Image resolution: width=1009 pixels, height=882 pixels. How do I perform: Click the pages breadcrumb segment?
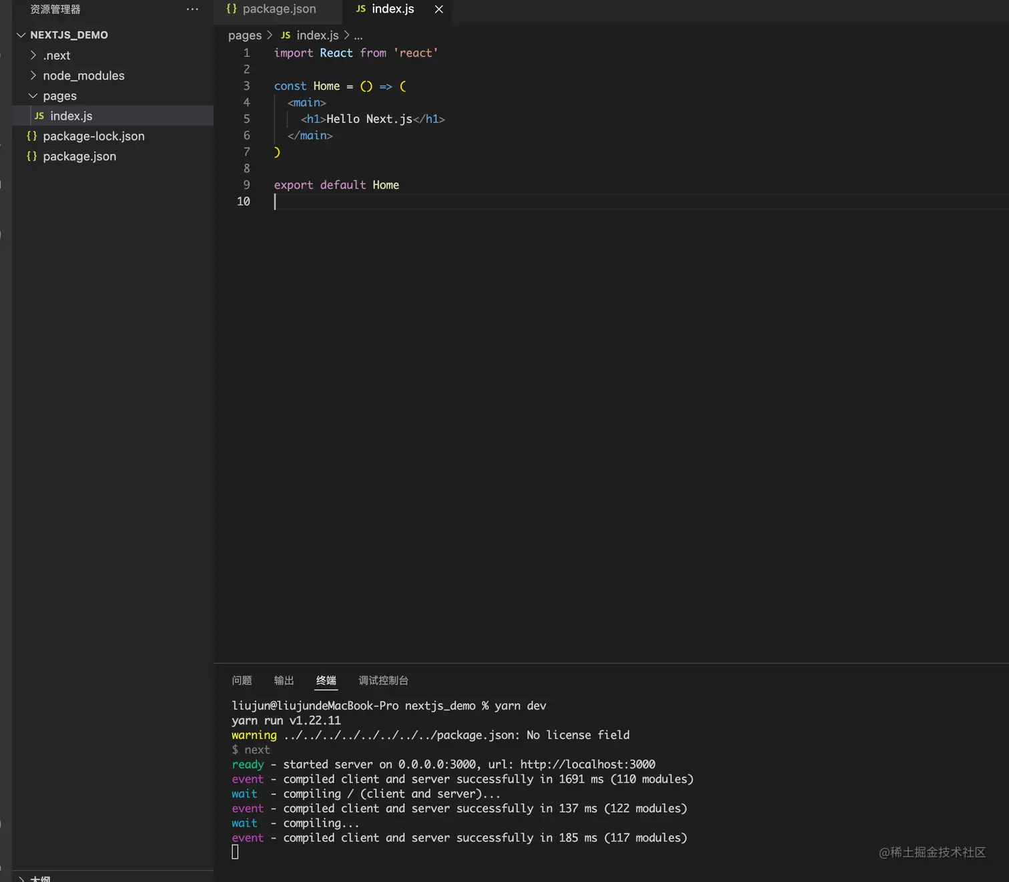click(x=245, y=35)
